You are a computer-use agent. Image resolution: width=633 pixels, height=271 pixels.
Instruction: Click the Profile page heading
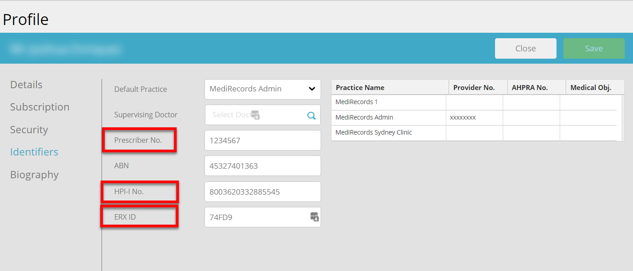pyautogui.click(x=26, y=20)
